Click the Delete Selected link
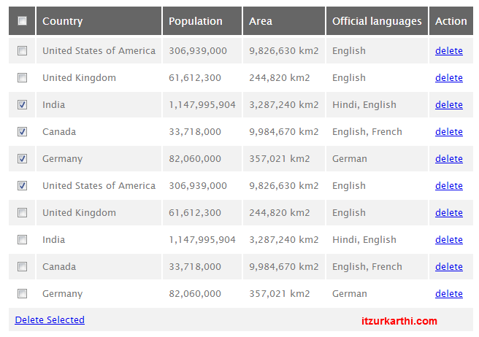The width and height of the screenshot is (479, 337). [x=50, y=320]
